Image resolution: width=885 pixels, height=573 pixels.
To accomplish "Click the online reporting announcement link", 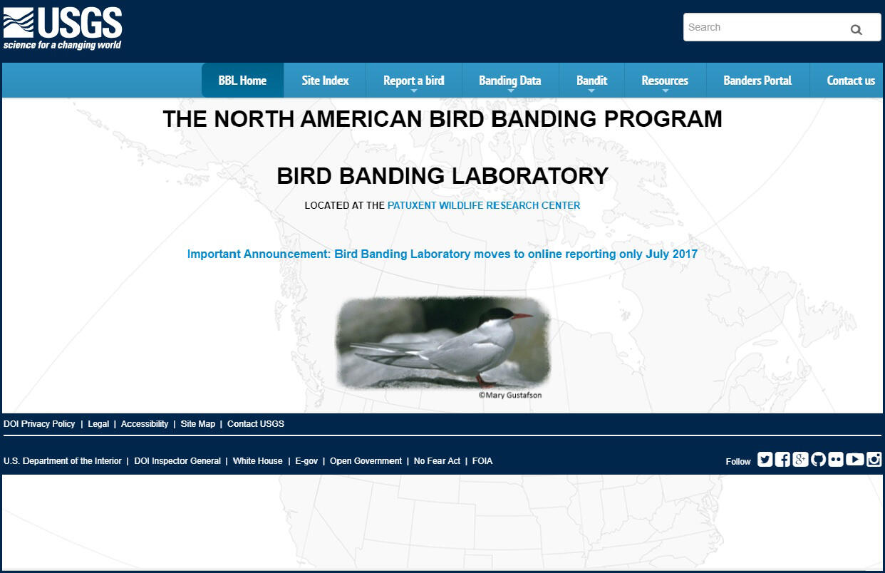I will [442, 254].
